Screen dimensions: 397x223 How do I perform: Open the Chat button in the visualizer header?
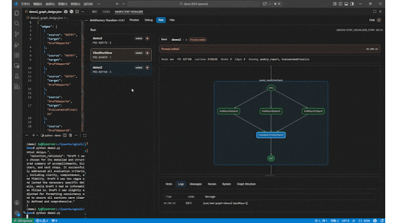click(372, 20)
